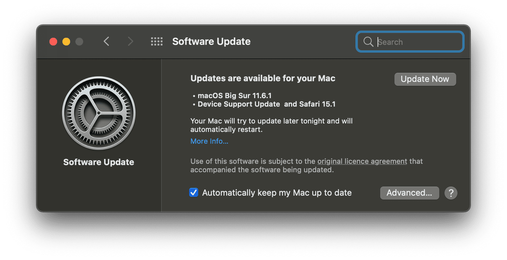The image size is (507, 260).
Task: Click the red close window button
Action: coord(53,42)
